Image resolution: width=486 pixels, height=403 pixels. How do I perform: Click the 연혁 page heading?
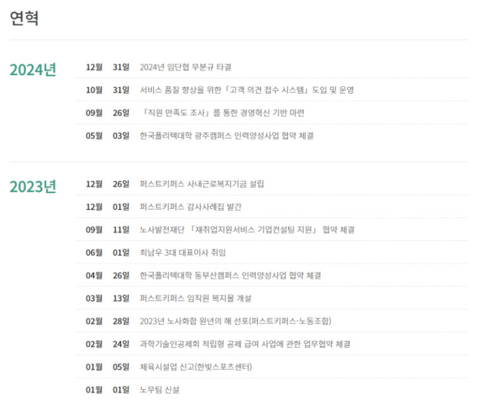point(25,19)
